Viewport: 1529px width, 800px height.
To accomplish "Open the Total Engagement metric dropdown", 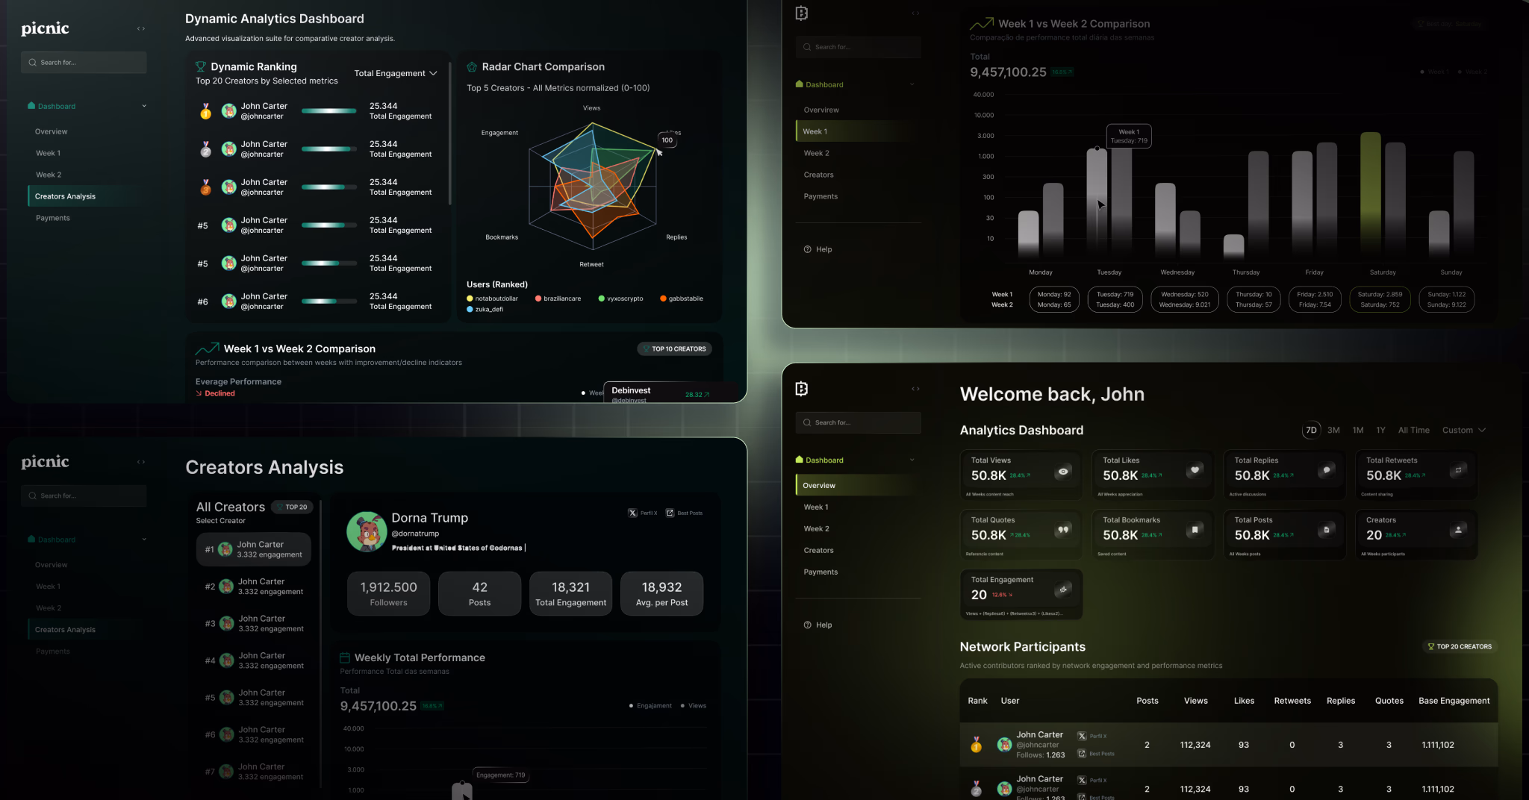I will pyautogui.click(x=396, y=73).
